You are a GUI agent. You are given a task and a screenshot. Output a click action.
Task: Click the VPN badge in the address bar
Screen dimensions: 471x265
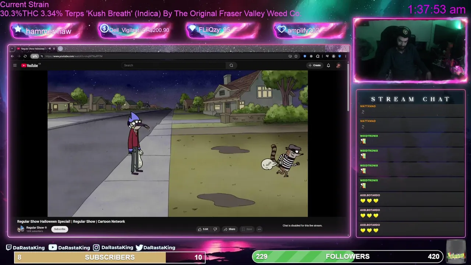(x=34, y=56)
